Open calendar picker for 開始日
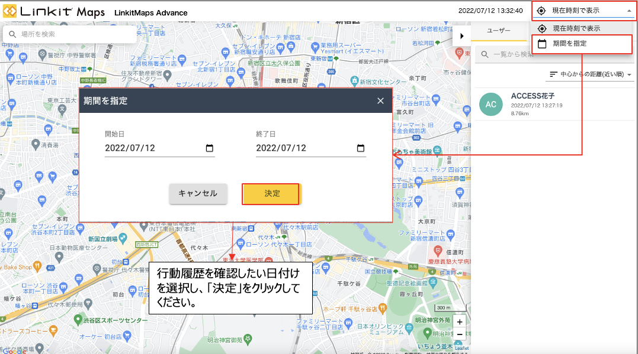This screenshot has height=354, width=638. pos(210,148)
